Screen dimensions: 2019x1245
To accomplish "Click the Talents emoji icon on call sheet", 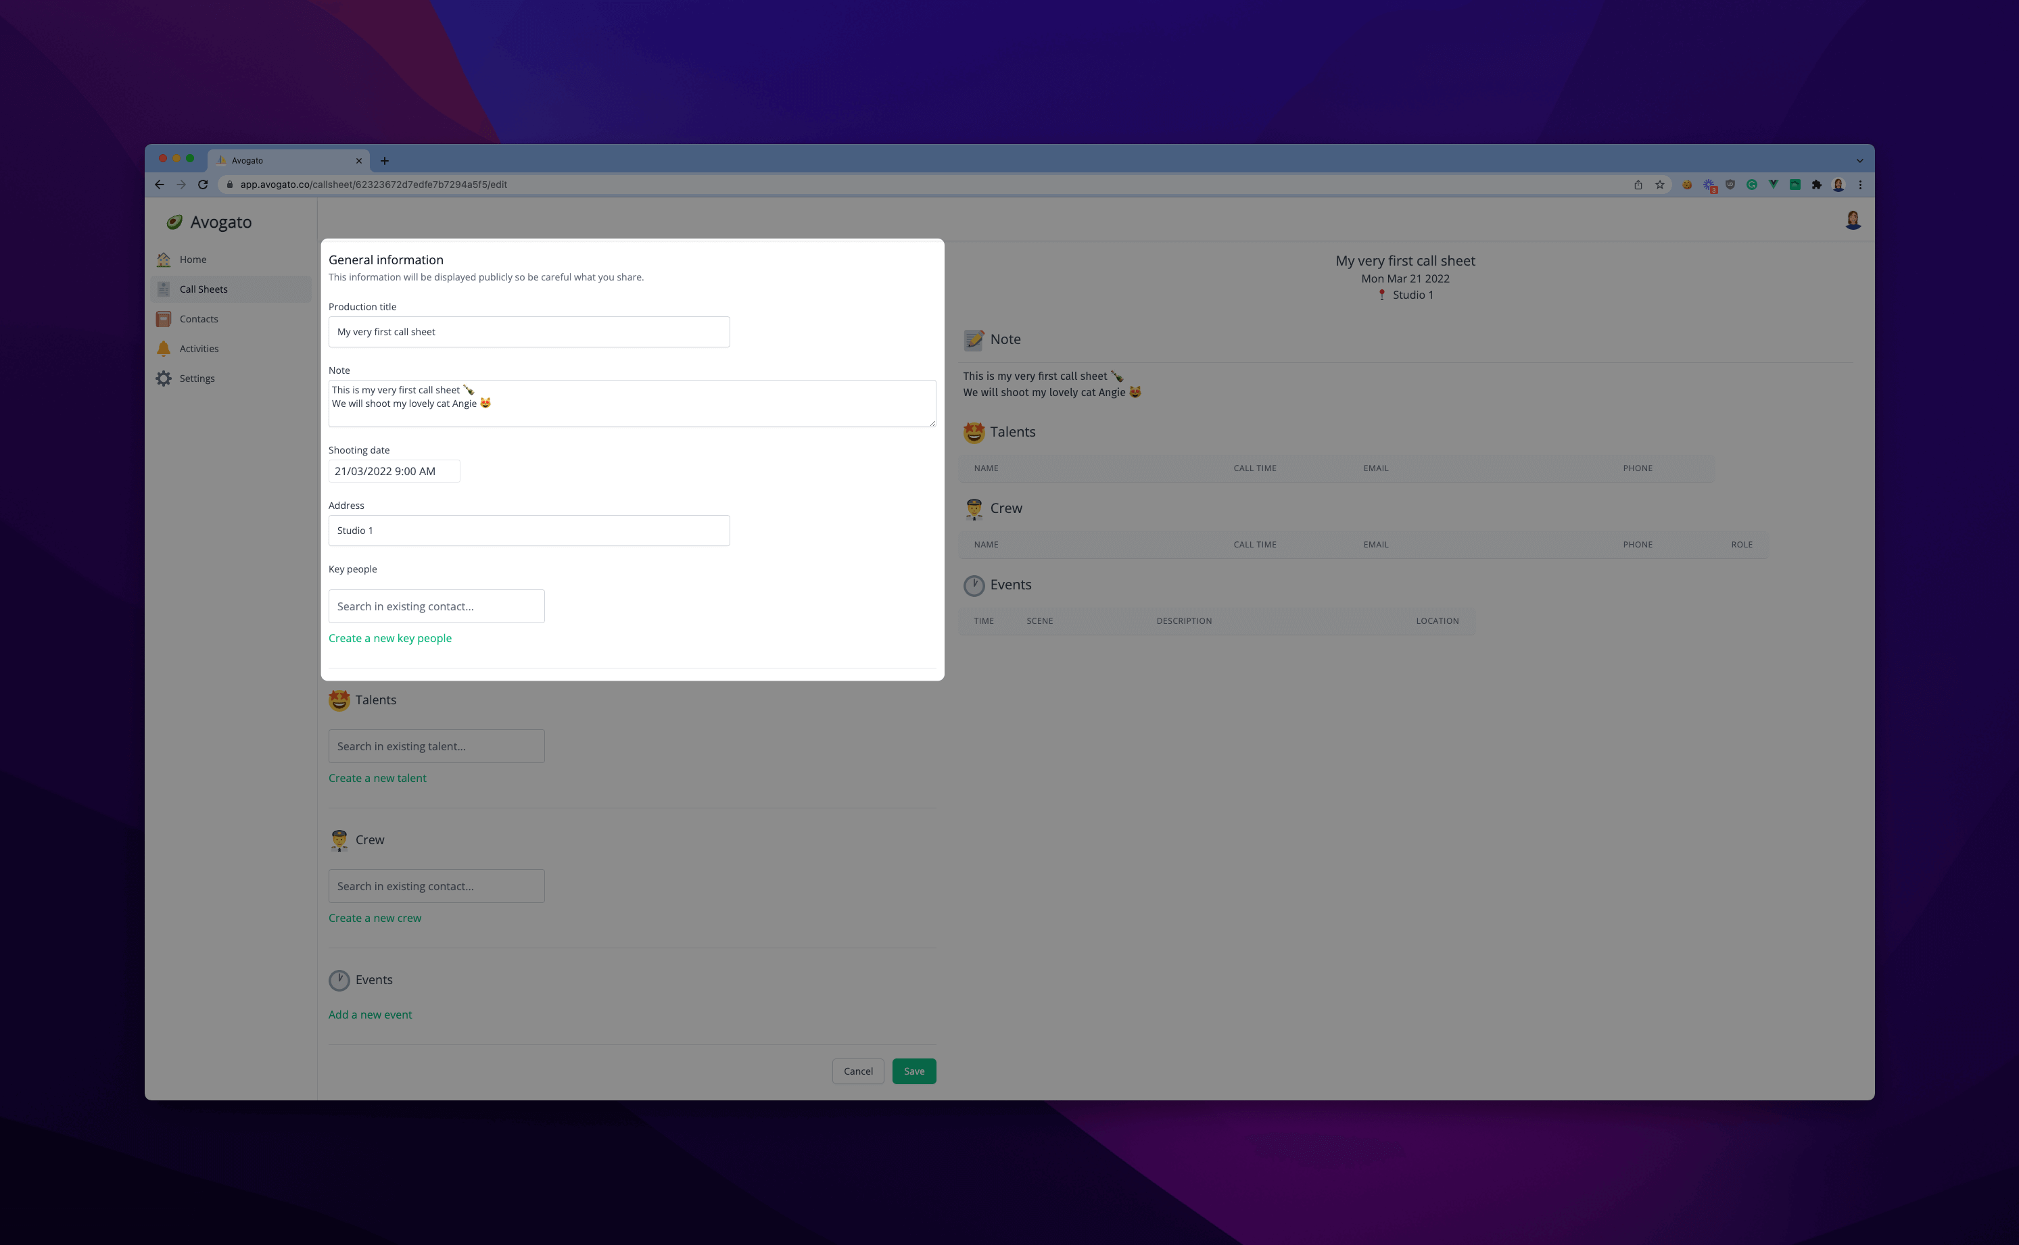I will coord(975,431).
